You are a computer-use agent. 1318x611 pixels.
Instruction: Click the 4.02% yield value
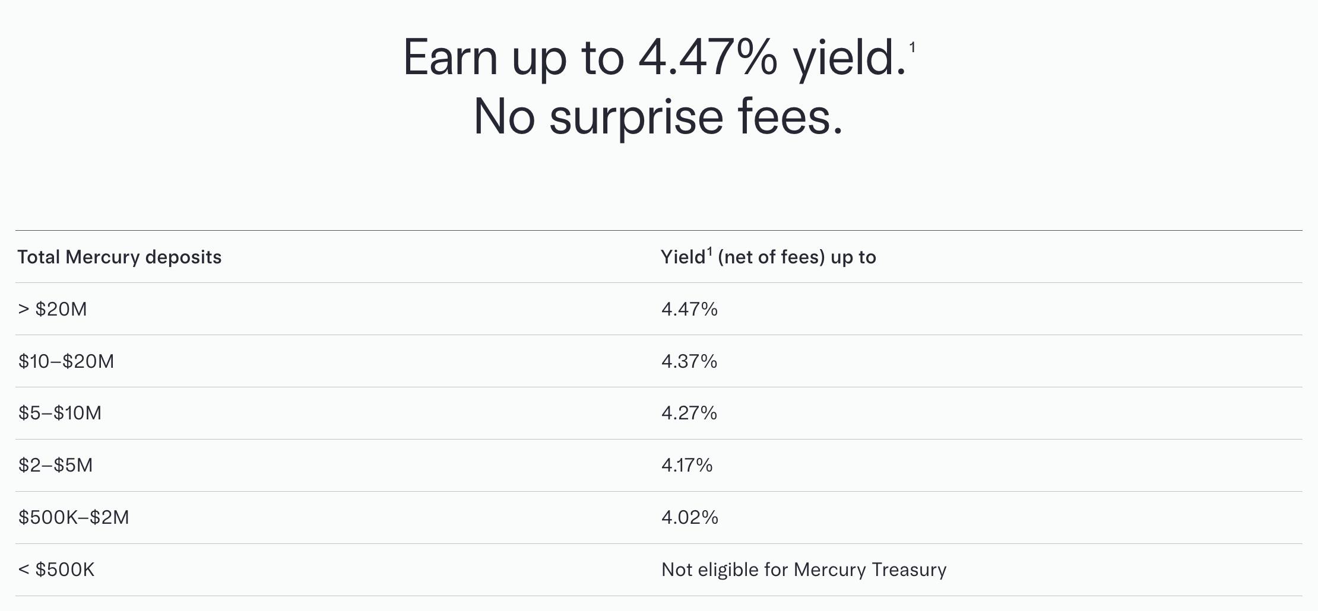tap(690, 517)
